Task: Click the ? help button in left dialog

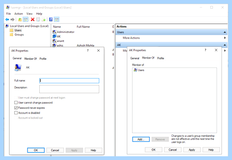Action: click(x=88, y=50)
